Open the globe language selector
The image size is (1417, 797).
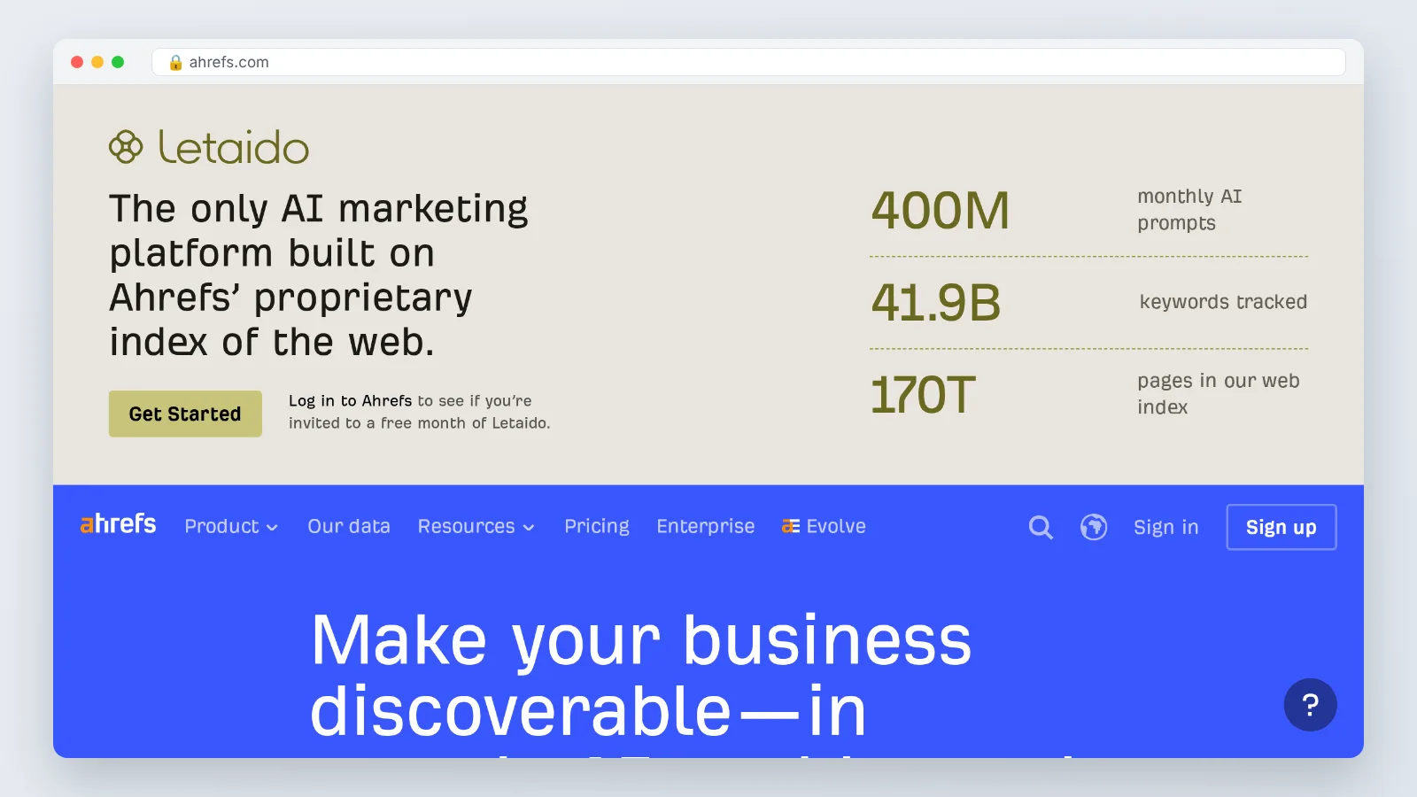click(x=1094, y=527)
